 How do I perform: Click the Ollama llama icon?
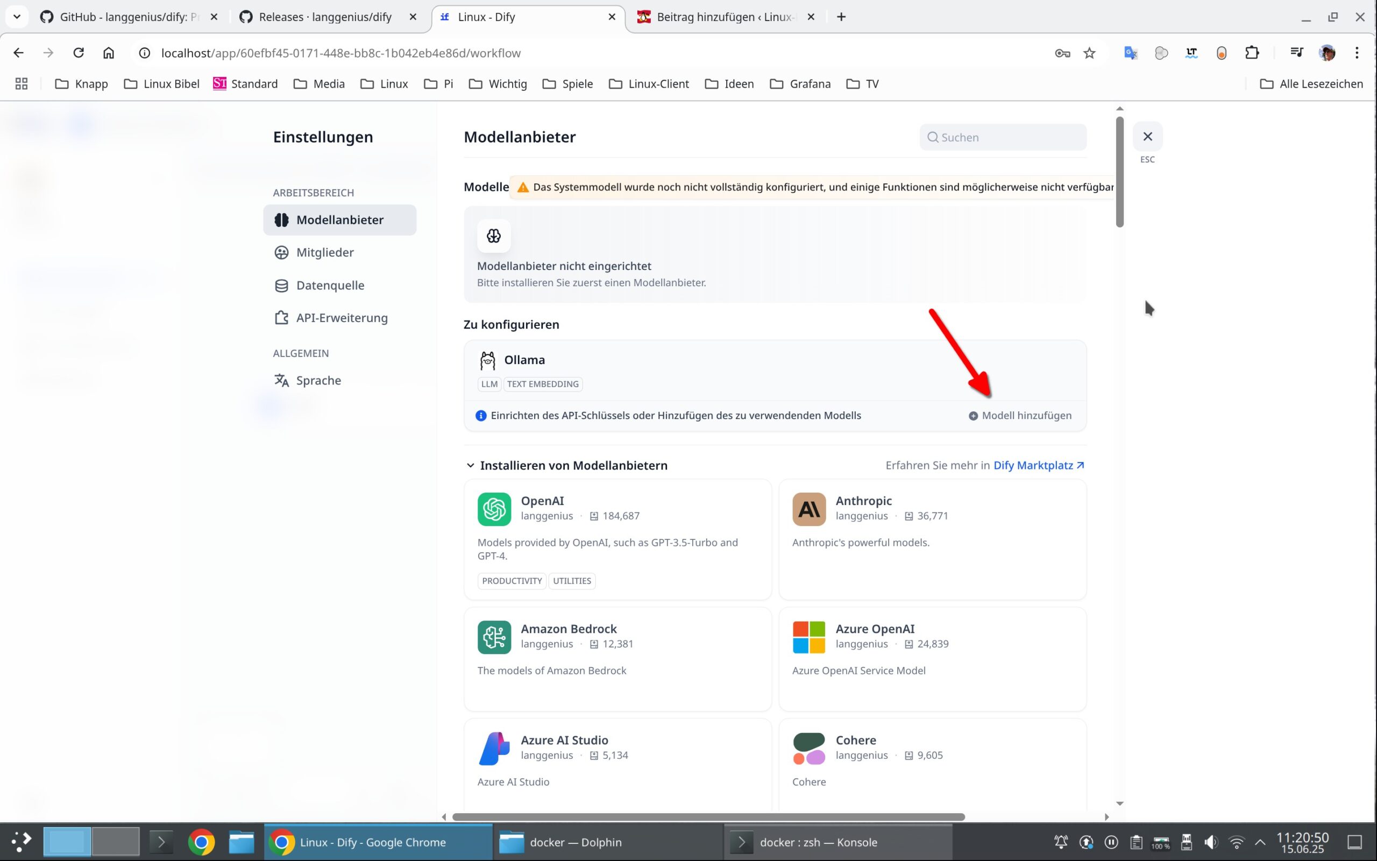[x=487, y=360]
